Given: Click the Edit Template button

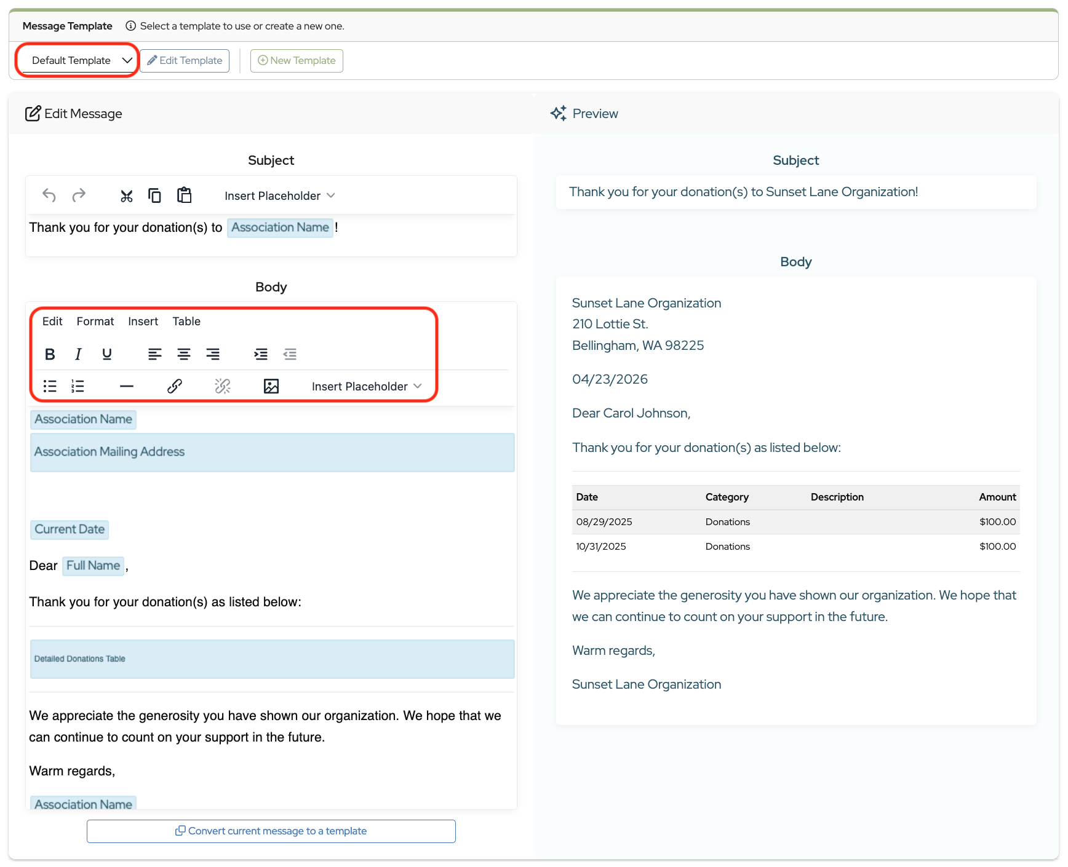Looking at the screenshot, I should (185, 60).
